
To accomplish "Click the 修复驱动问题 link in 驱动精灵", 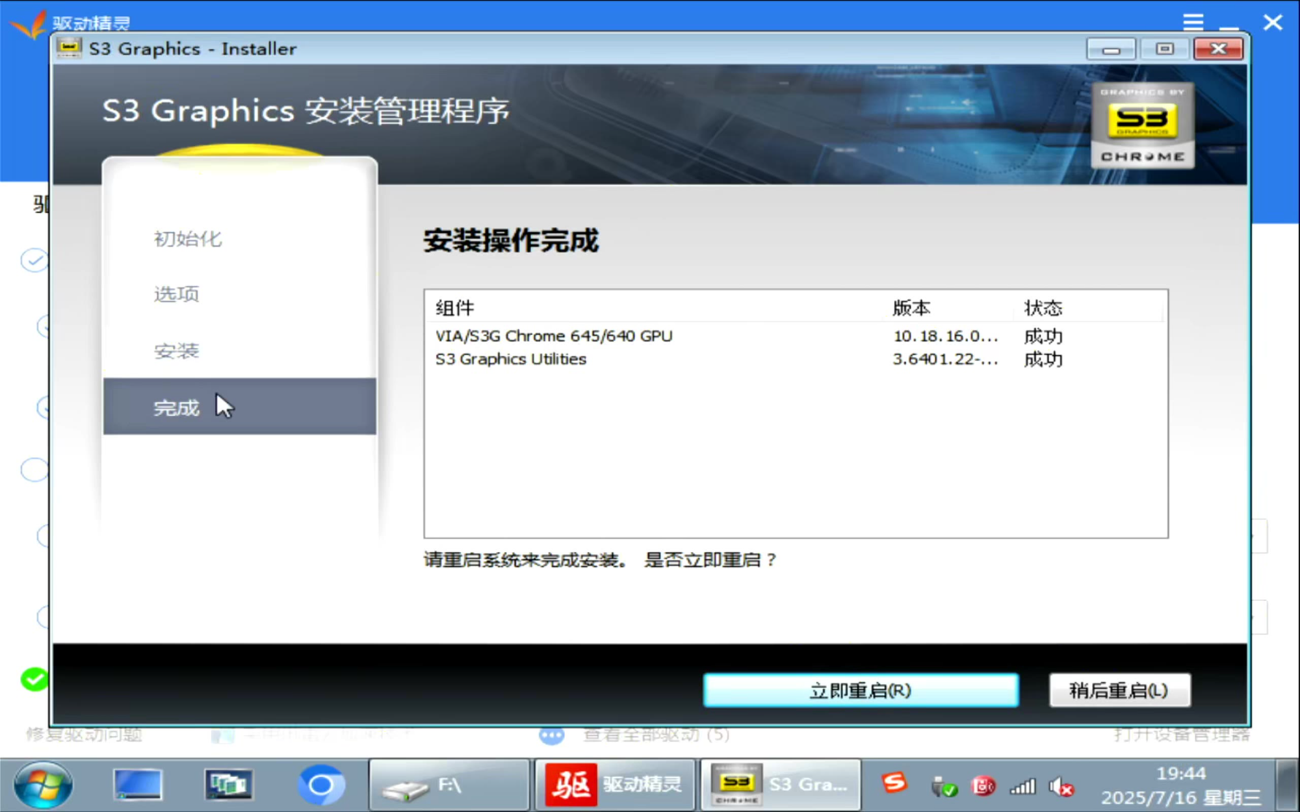I will click(84, 735).
